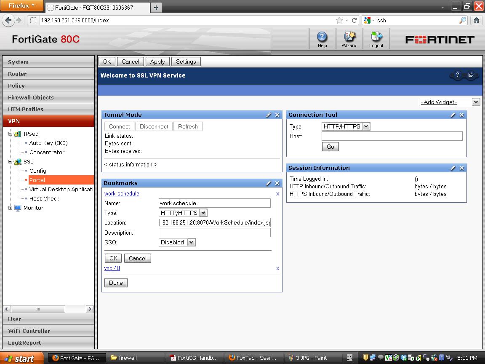Open a new browser tab
This screenshot has width=485, height=364.
click(x=156, y=8)
